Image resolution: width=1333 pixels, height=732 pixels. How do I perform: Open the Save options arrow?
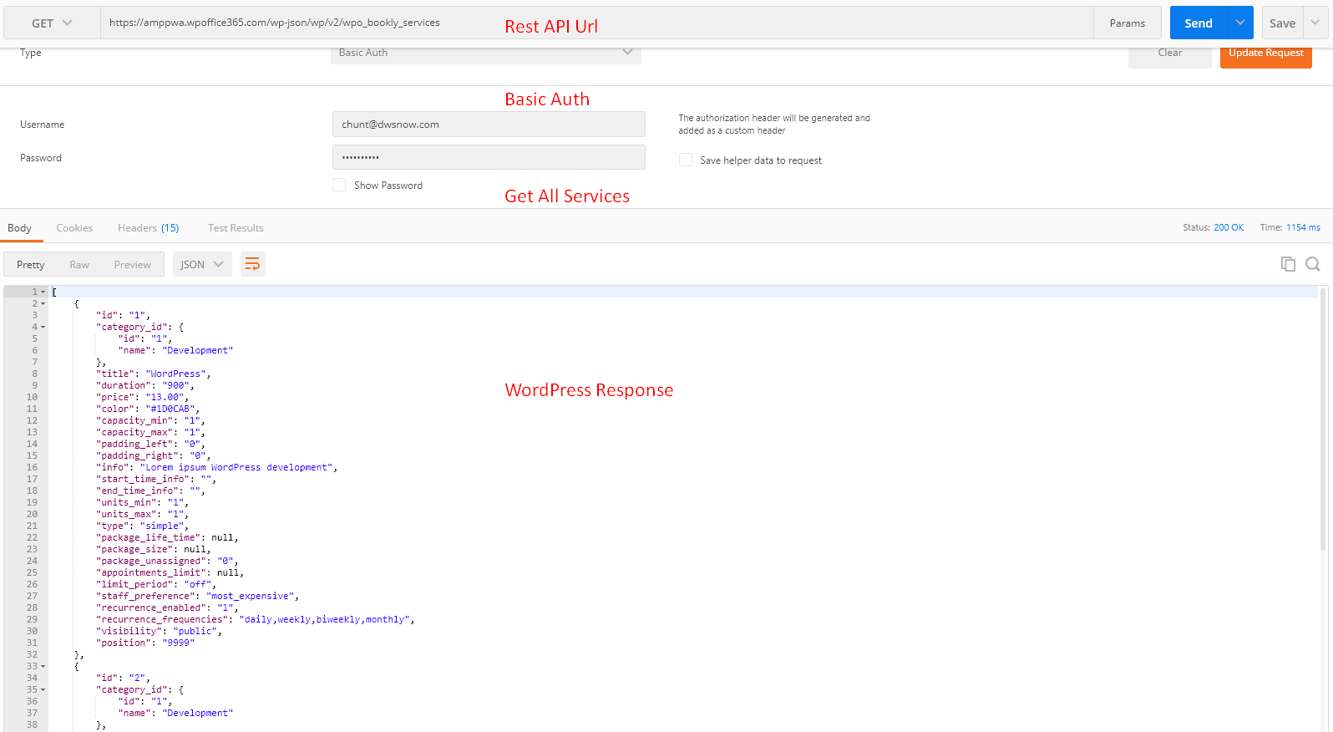point(1315,23)
